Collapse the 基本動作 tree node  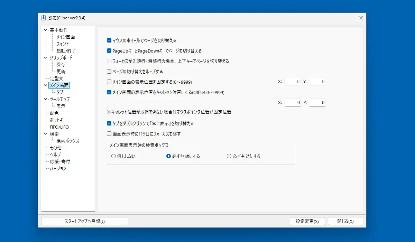coord(45,30)
